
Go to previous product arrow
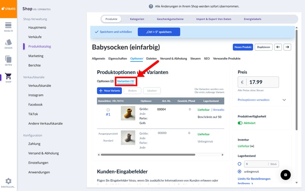278,47
